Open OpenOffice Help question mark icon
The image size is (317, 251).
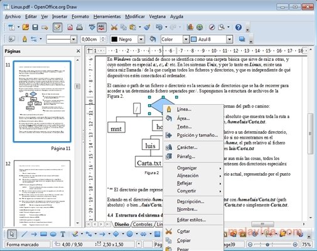[239, 27]
